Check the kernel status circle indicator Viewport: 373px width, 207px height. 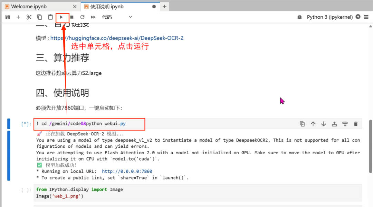[x=358, y=17]
